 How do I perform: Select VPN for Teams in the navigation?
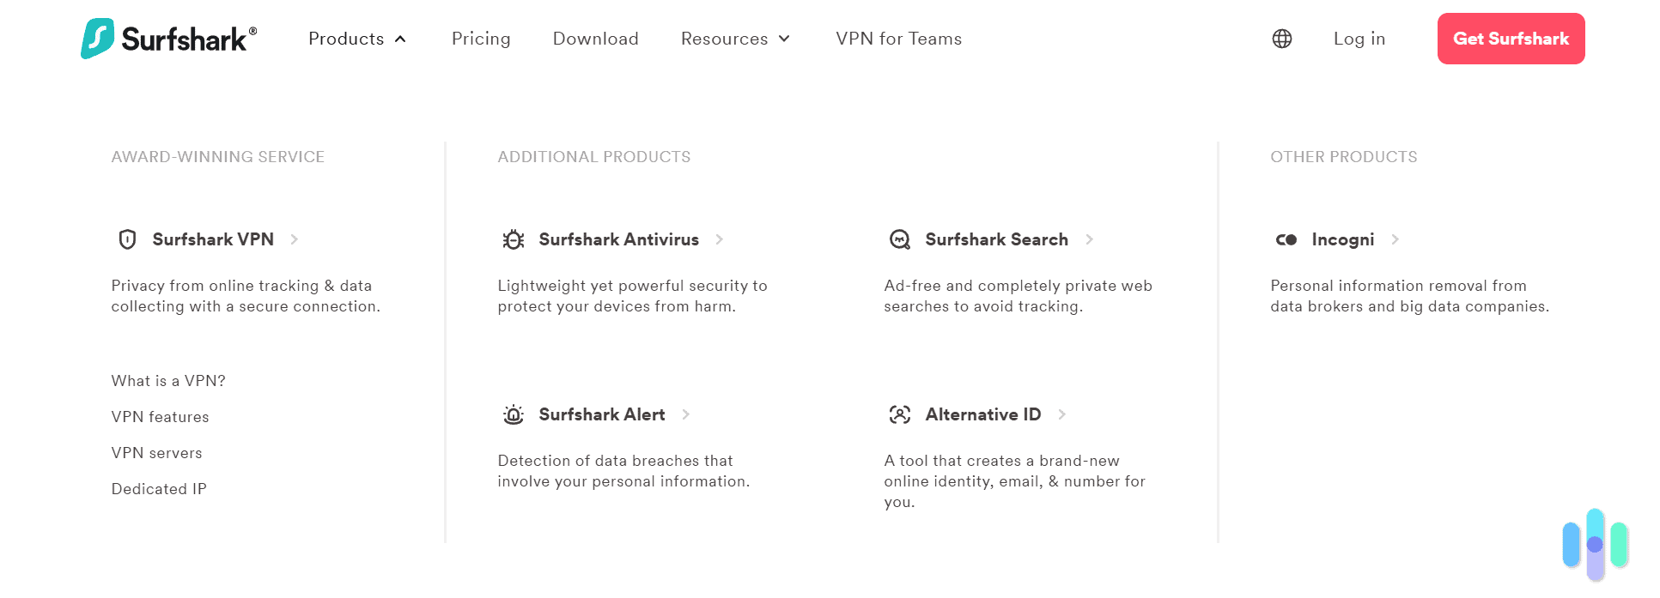[898, 39]
